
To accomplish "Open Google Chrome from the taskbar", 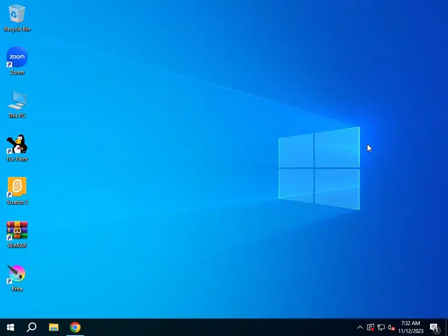I will tap(75, 327).
